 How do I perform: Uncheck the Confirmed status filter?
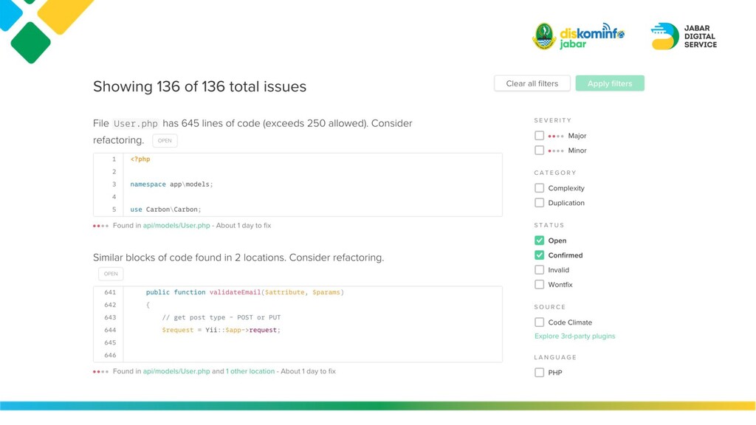coord(539,255)
